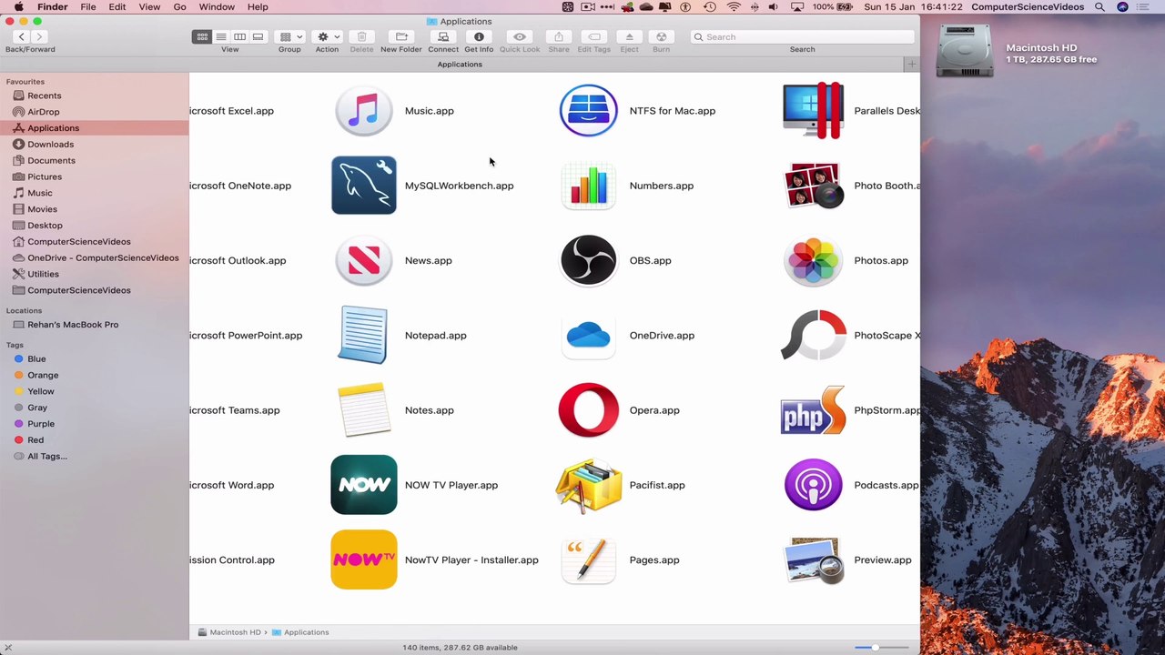Click the Parallels Desktop icon

813,111
